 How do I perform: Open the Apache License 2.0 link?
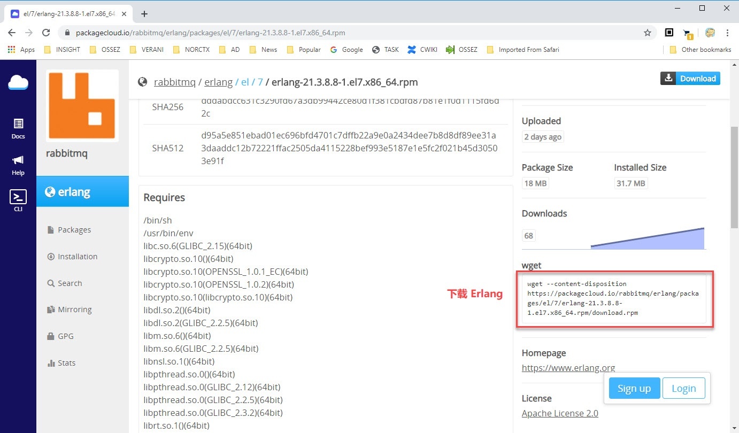[560, 413]
